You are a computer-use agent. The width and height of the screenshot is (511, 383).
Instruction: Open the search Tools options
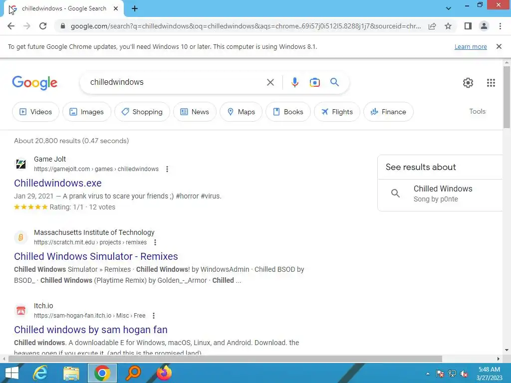tap(477, 111)
